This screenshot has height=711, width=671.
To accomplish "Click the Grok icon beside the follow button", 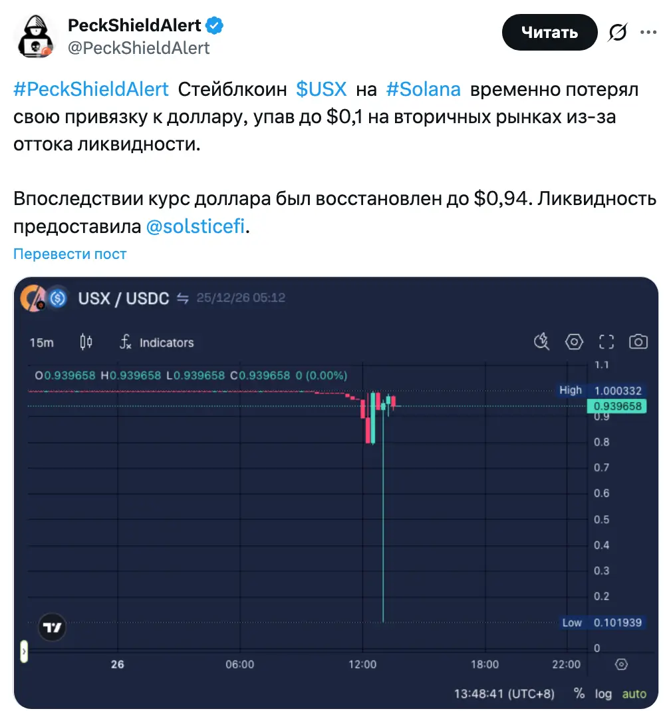I will tap(618, 32).
